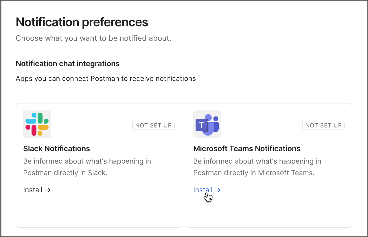Click the Slack logo icon
This screenshot has height=237, width=368.
coord(37,124)
